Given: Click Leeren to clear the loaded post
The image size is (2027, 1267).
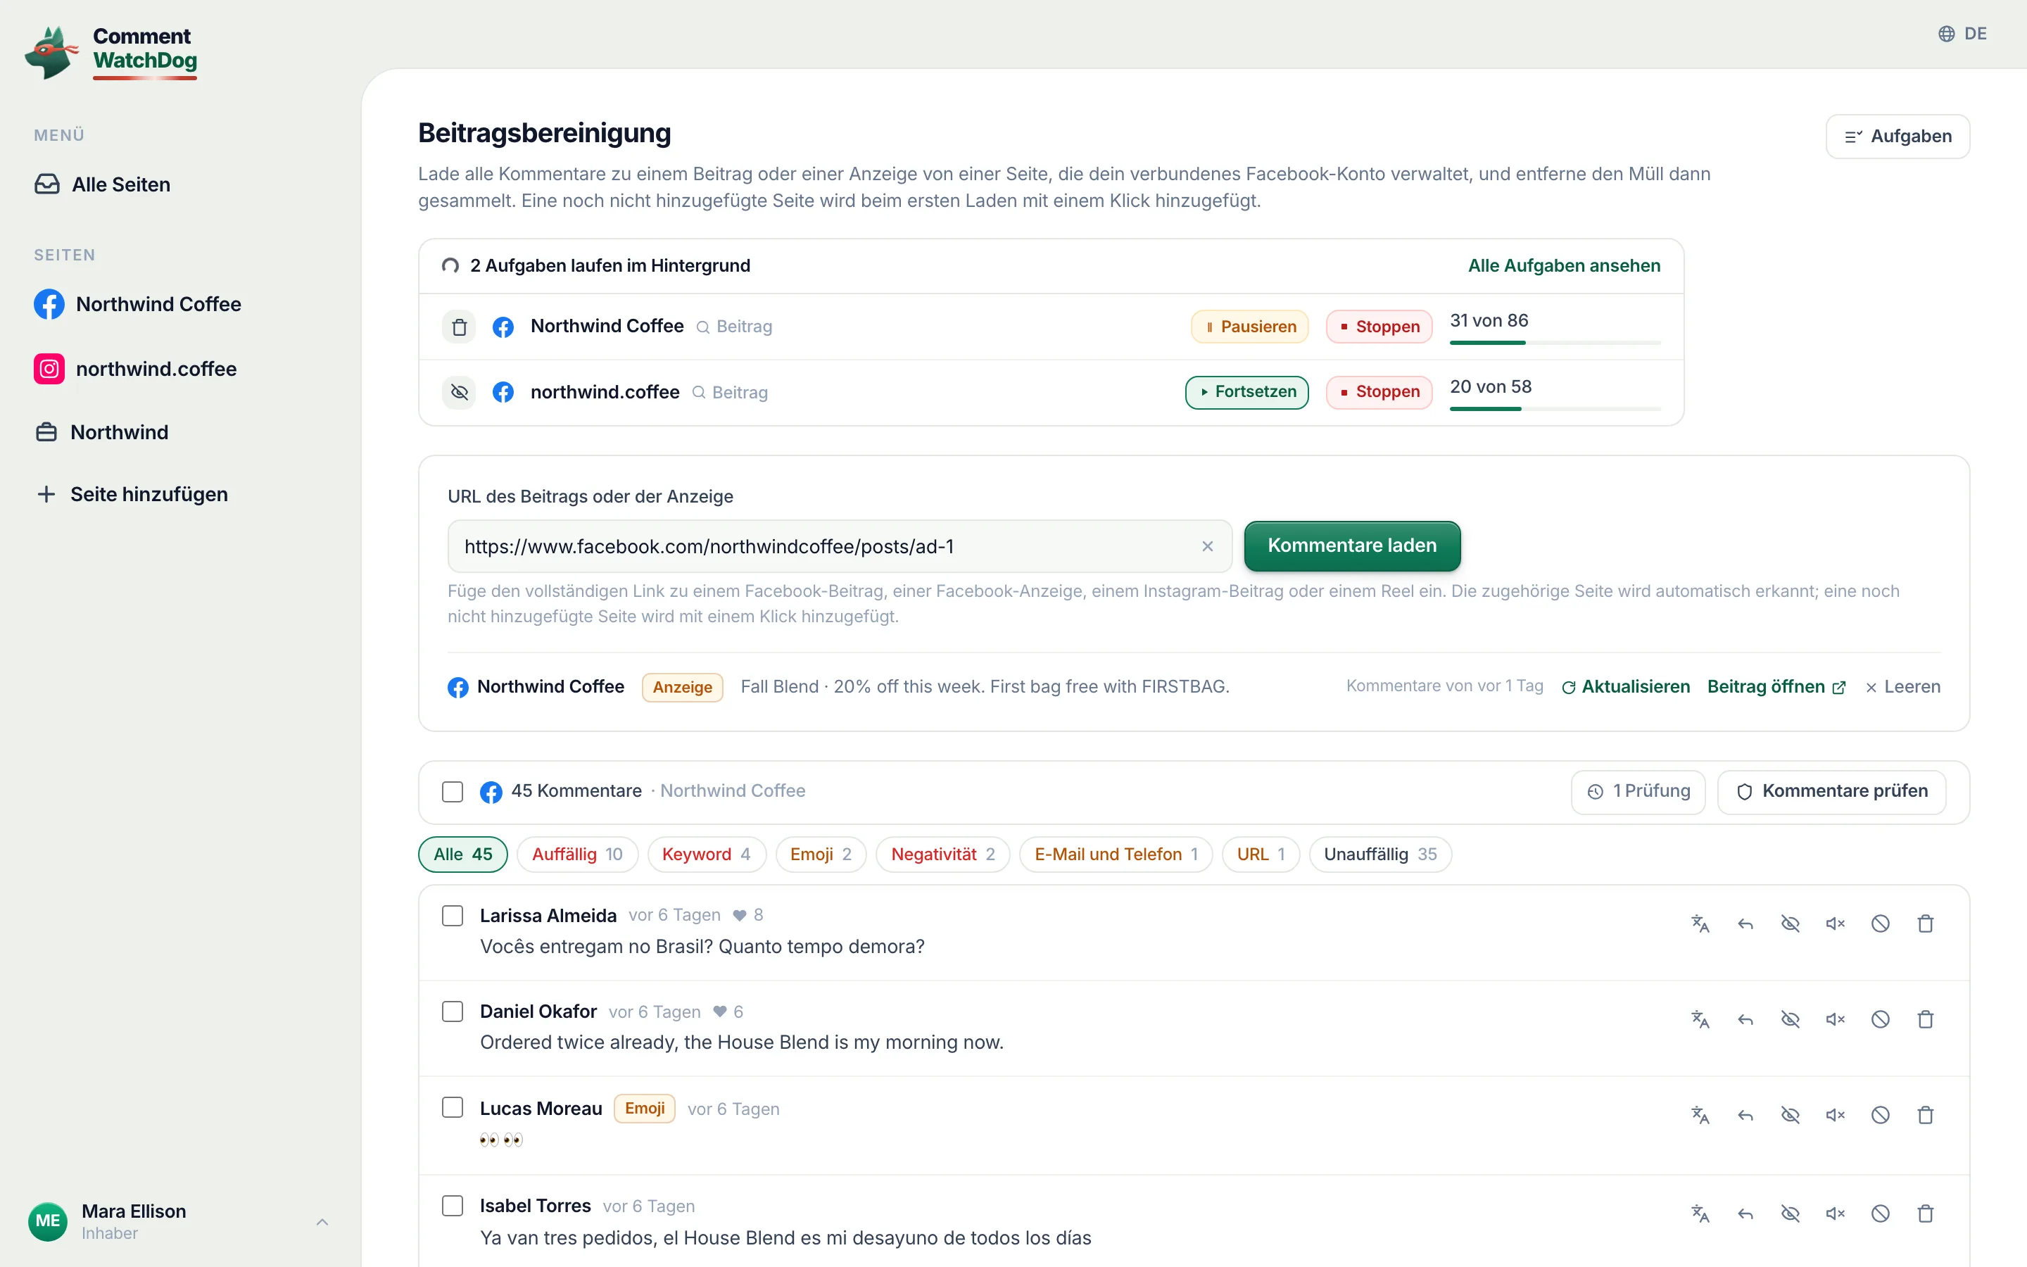Looking at the screenshot, I should coord(1902,686).
